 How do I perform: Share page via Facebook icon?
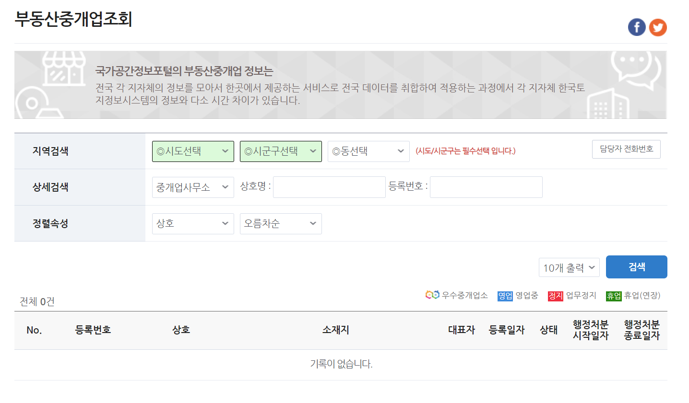coord(637,27)
